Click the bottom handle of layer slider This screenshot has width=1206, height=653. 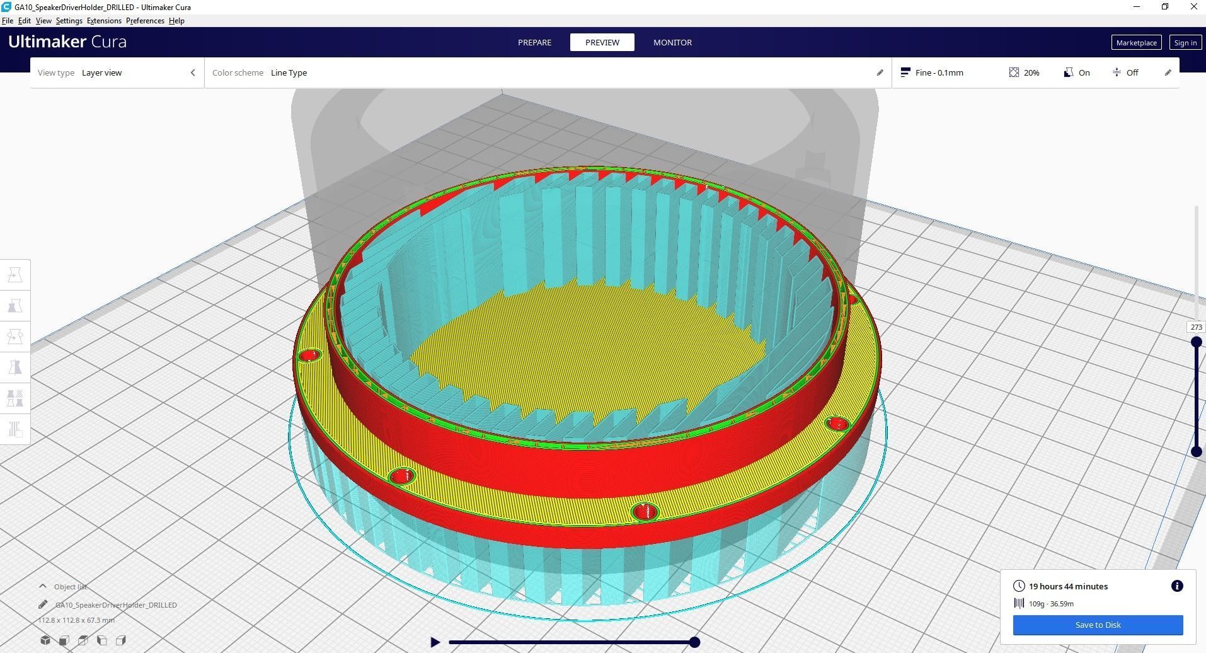[1196, 451]
